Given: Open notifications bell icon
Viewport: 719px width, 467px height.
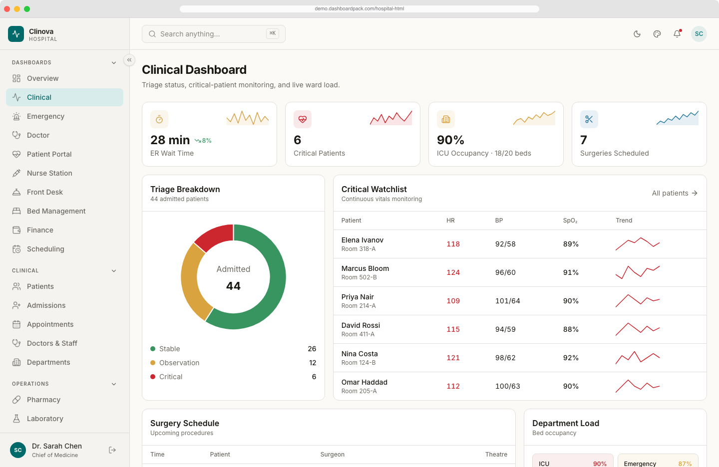Looking at the screenshot, I should tap(677, 34).
